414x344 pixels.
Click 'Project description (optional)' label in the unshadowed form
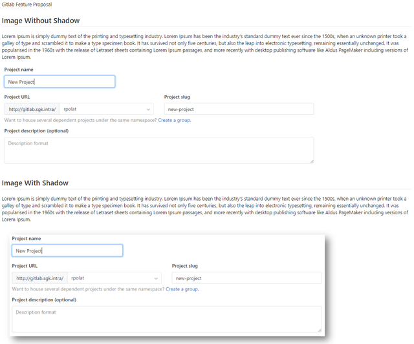36,131
